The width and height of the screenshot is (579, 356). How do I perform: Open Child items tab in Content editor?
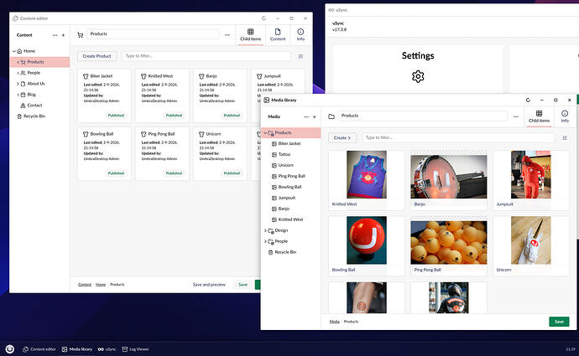(x=250, y=35)
